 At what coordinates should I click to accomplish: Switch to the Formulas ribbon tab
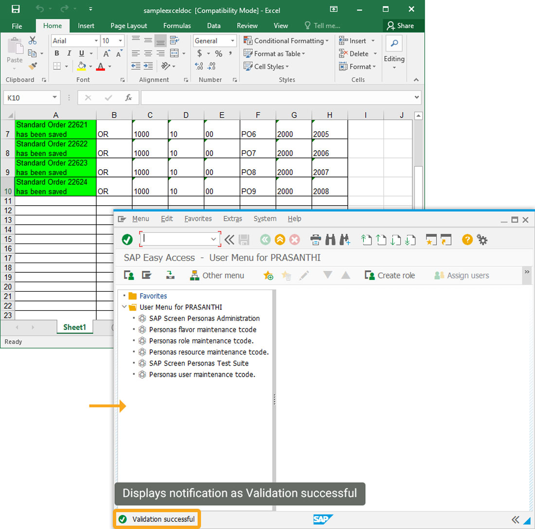177,26
